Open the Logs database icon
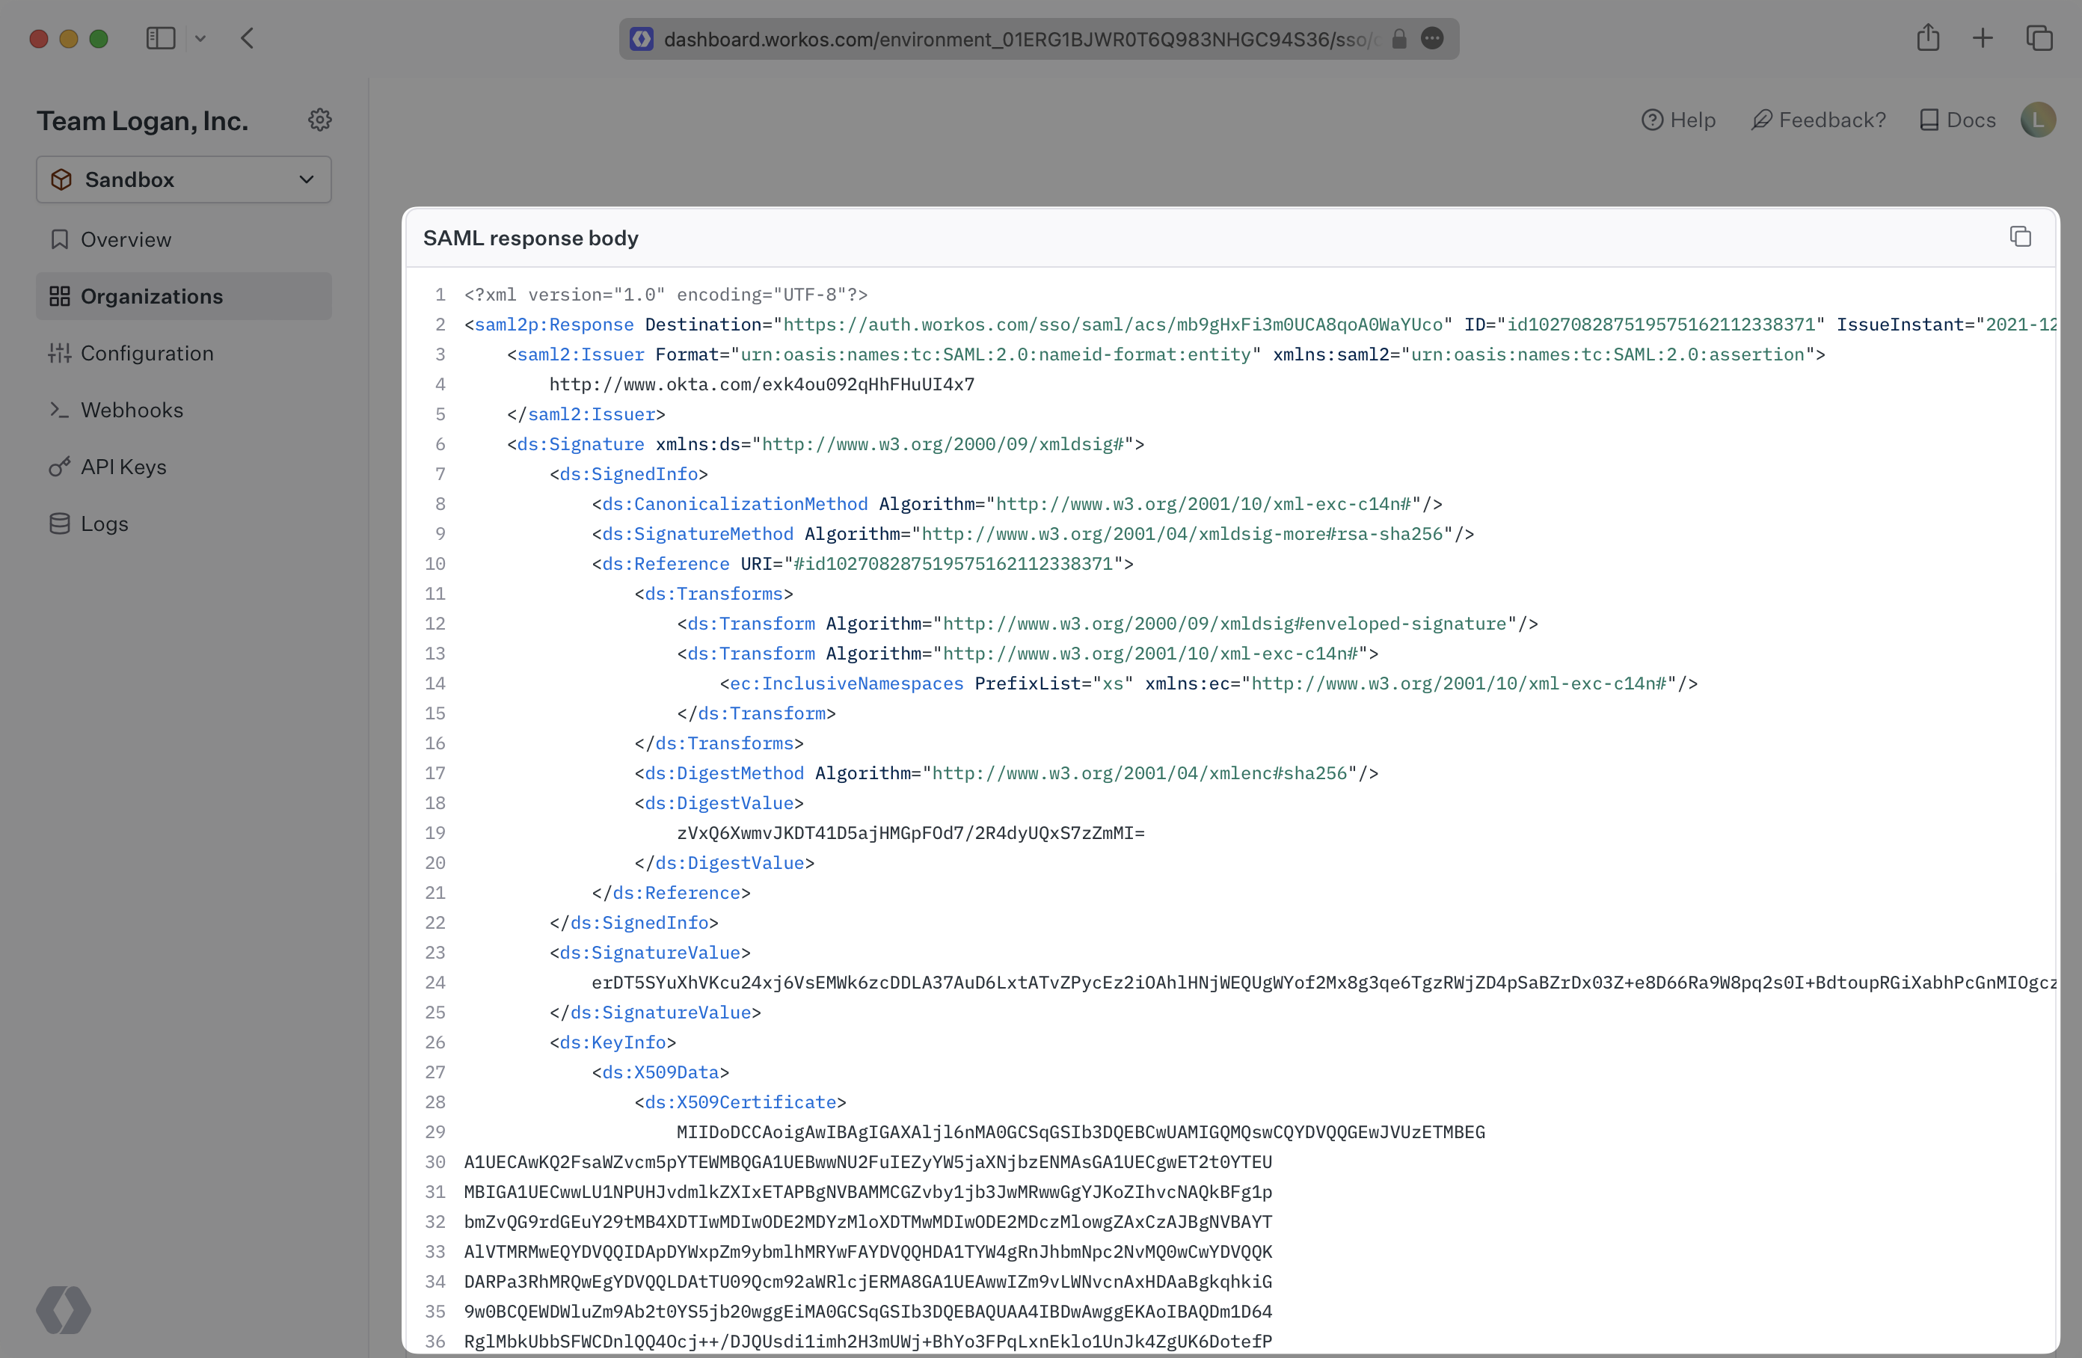The width and height of the screenshot is (2082, 1358). (x=60, y=523)
